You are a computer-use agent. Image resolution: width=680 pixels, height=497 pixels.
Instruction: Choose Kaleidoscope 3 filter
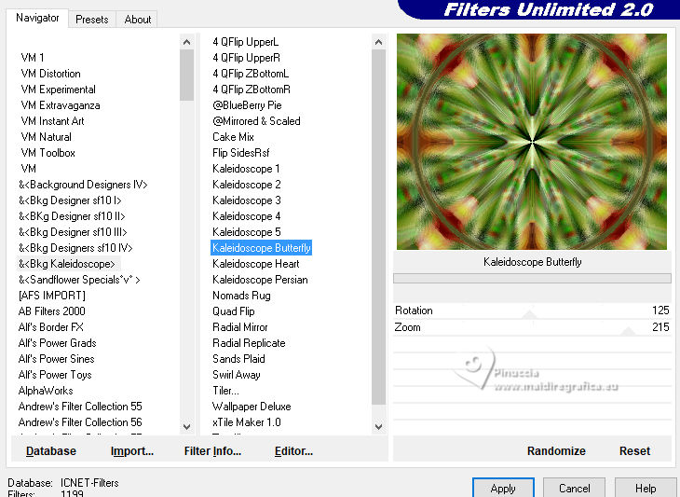coord(246,200)
